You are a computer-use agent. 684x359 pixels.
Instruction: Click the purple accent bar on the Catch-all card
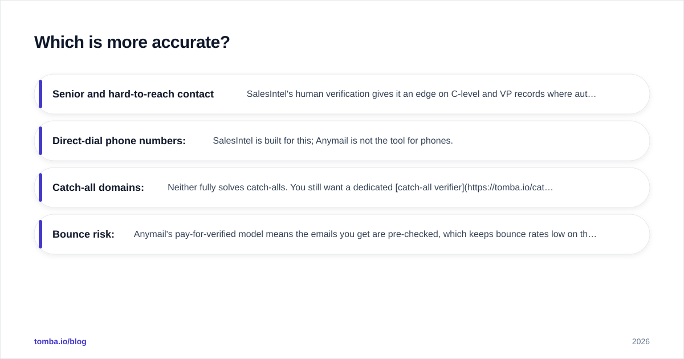tap(40, 187)
